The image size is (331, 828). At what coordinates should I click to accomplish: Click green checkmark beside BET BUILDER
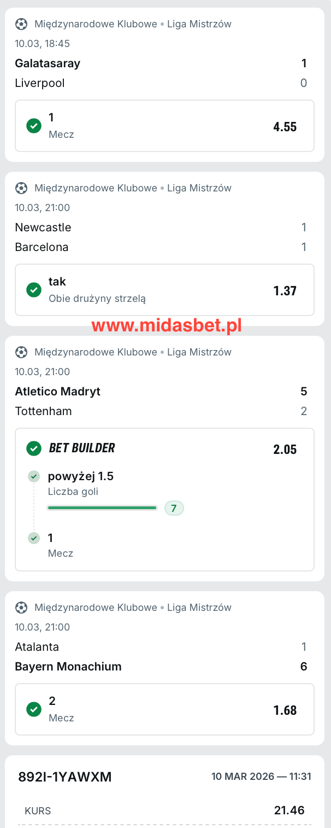tap(34, 448)
